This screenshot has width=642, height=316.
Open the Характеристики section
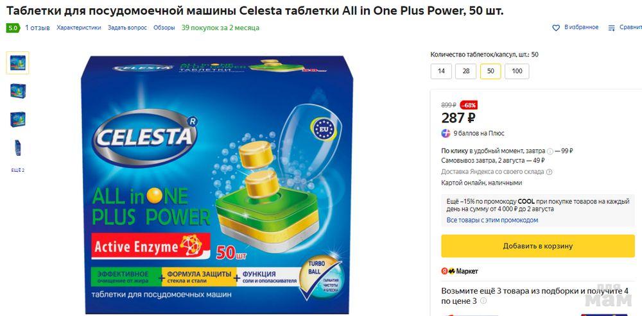(78, 28)
